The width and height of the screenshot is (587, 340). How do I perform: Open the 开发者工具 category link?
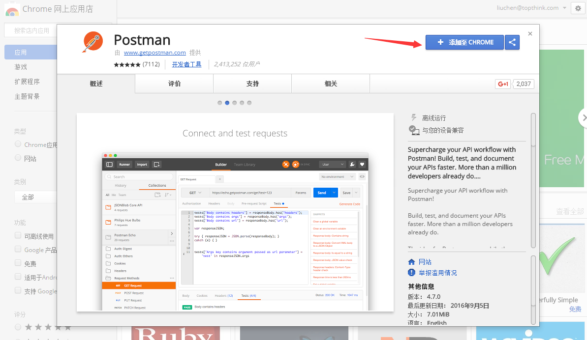187,64
